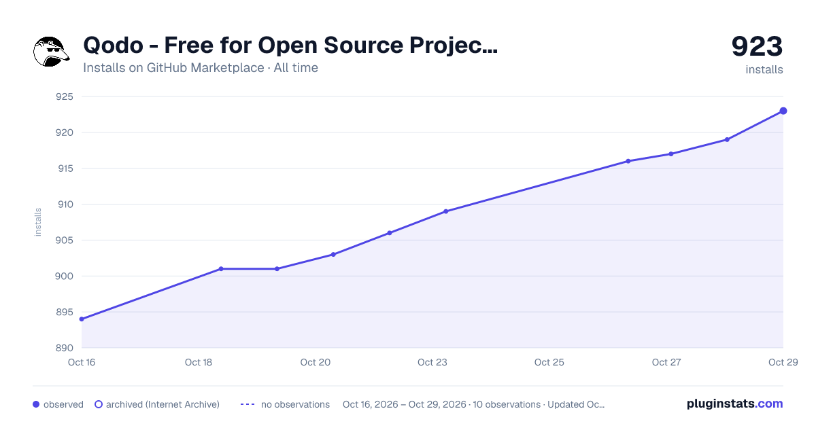Select the data point at 903
The image size is (816, 428).
pos(333,255)
